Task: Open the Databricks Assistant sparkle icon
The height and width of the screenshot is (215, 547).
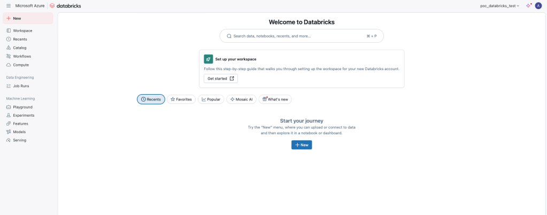Action: (528, 5)
